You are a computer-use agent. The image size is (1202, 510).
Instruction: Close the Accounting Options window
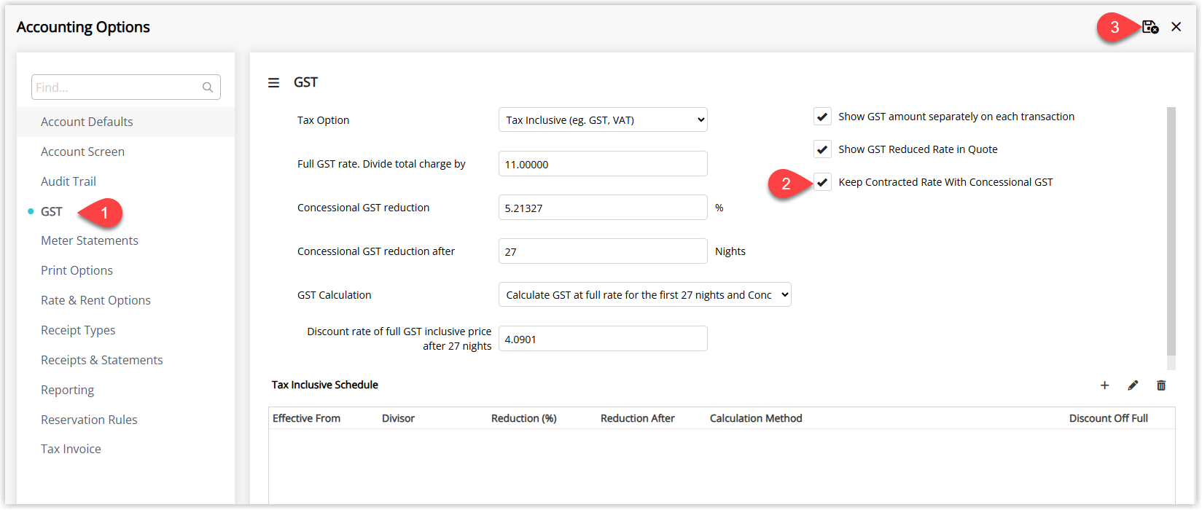tap(1176, 27)
